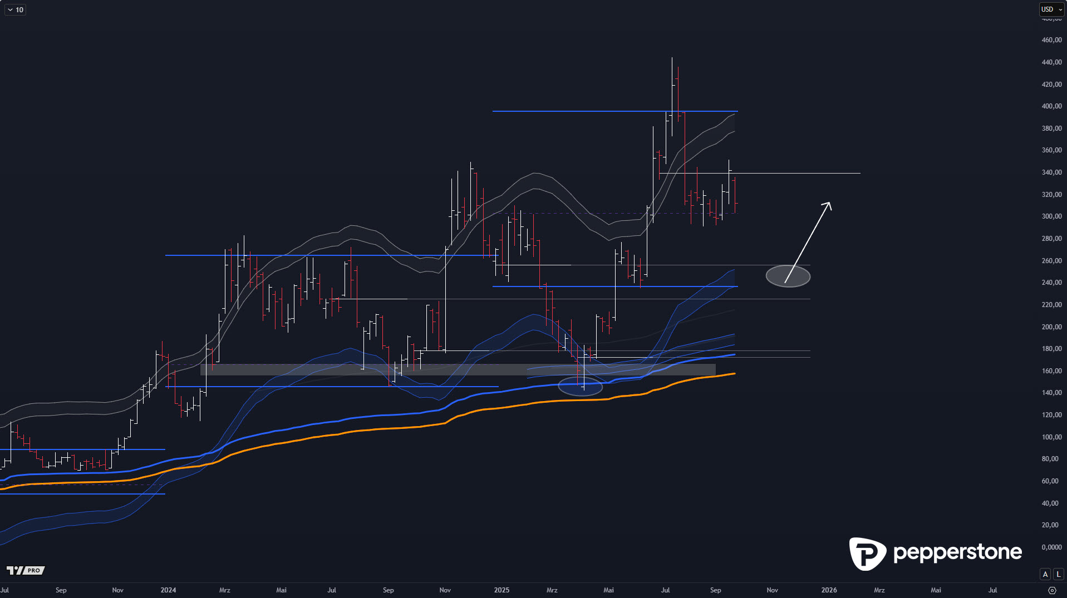Open the USD currency dropdown

tap(1052, 9)
